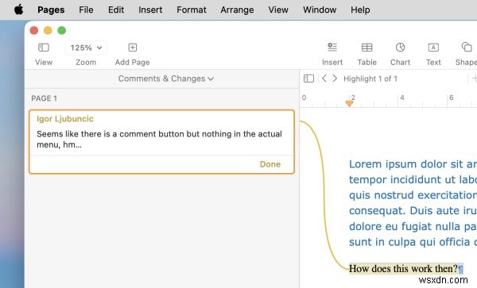Click the Text box toolbar icon
This screenshot has height=288, width=477.
click(433, 48)
